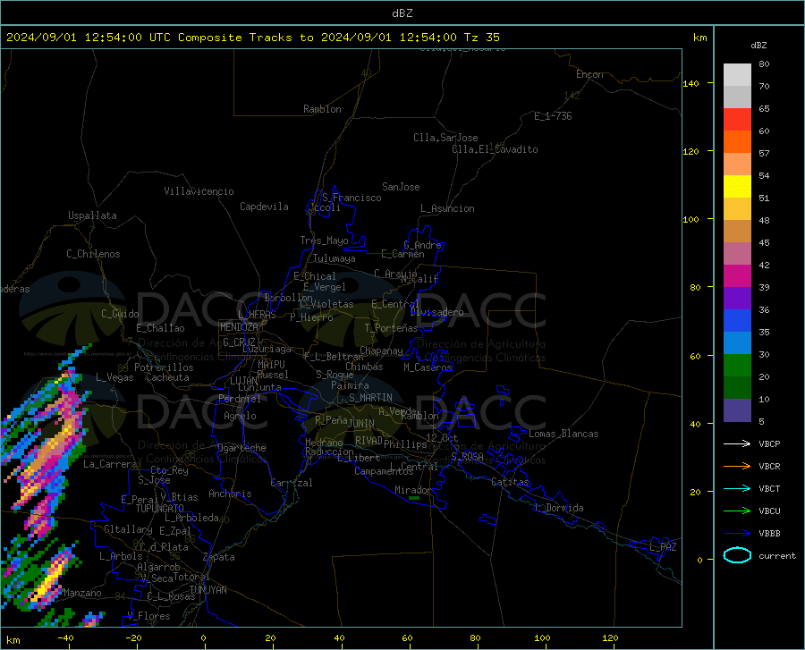Image resolution: width=805 pixels, height=650 pixels.
Task: Click the Uspallata map label
Action: pos(92,215)
